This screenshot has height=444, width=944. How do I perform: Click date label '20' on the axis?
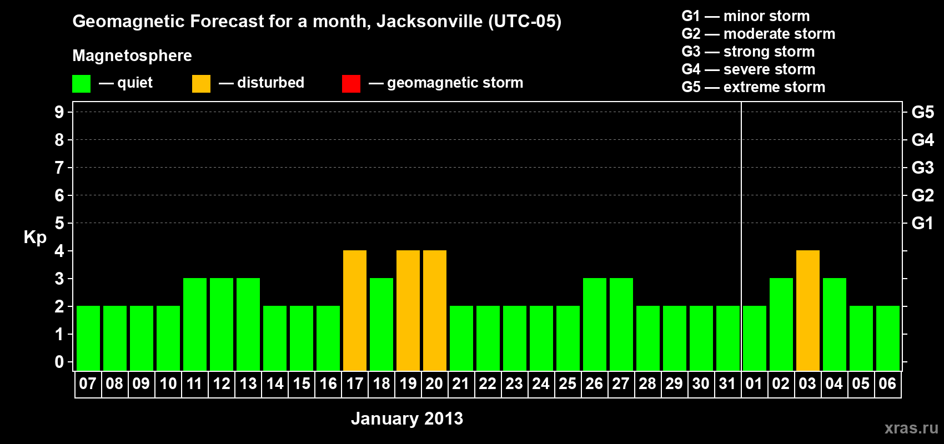click(434, 384)
